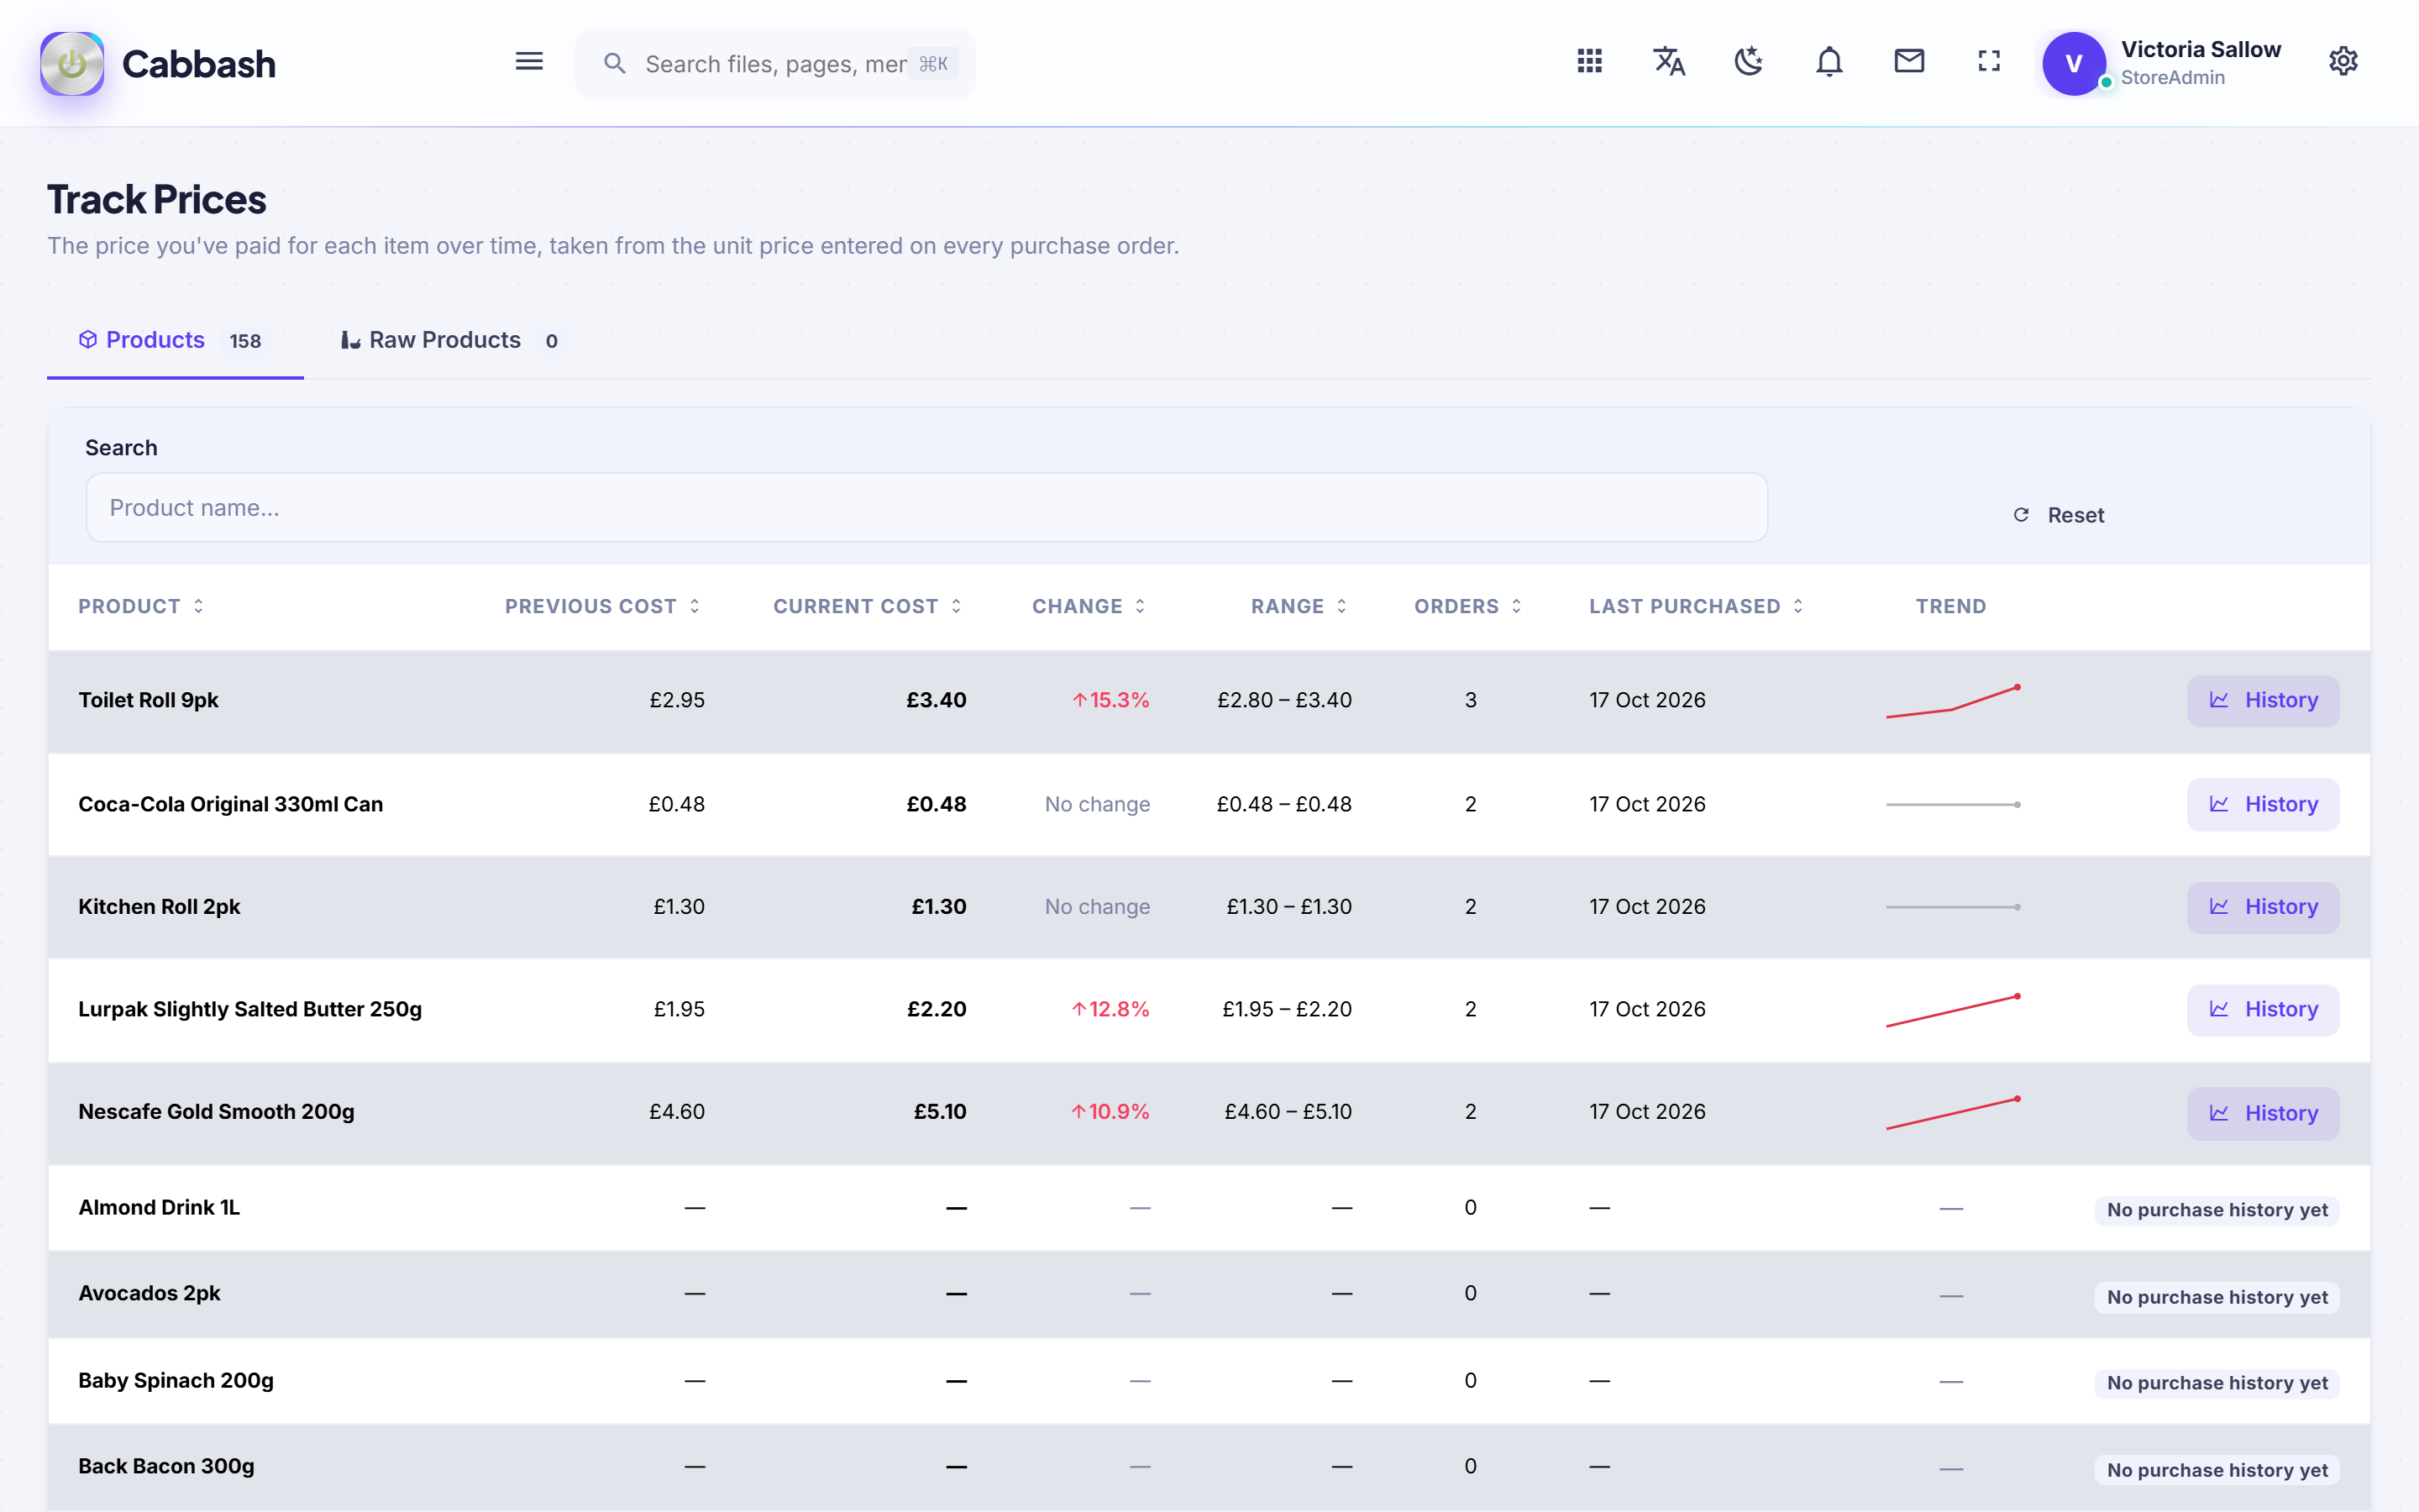
Task: Sort by Change column
Action: [x=1089, y=606]
